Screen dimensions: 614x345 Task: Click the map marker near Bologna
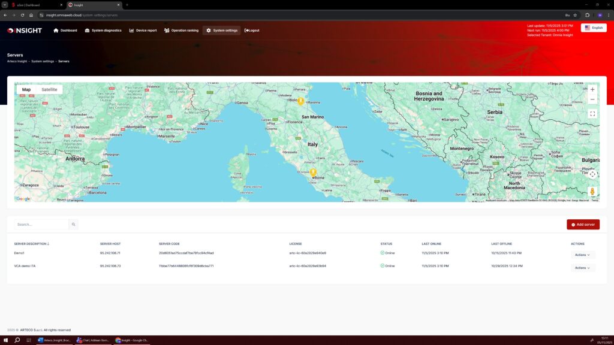[x=300, y=101]
